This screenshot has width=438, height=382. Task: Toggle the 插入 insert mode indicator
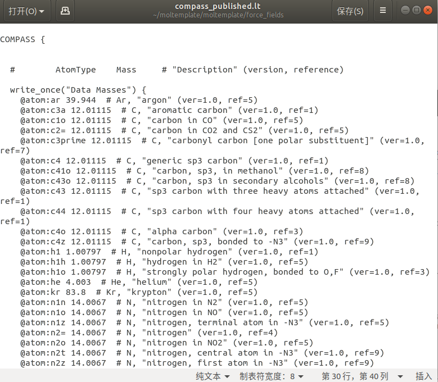(x=423, y=376)
